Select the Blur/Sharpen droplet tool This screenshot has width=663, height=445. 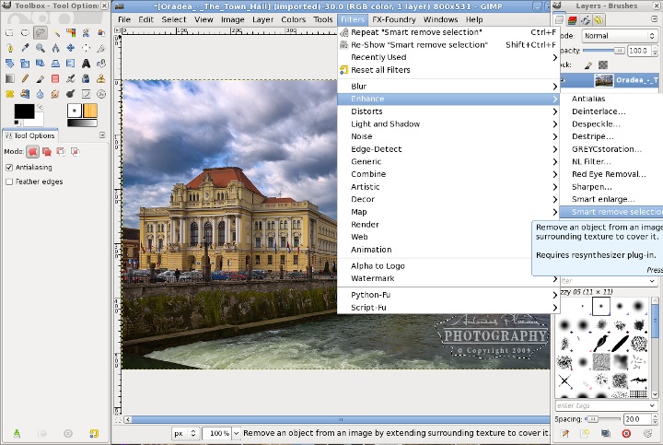tap(41, 94)
